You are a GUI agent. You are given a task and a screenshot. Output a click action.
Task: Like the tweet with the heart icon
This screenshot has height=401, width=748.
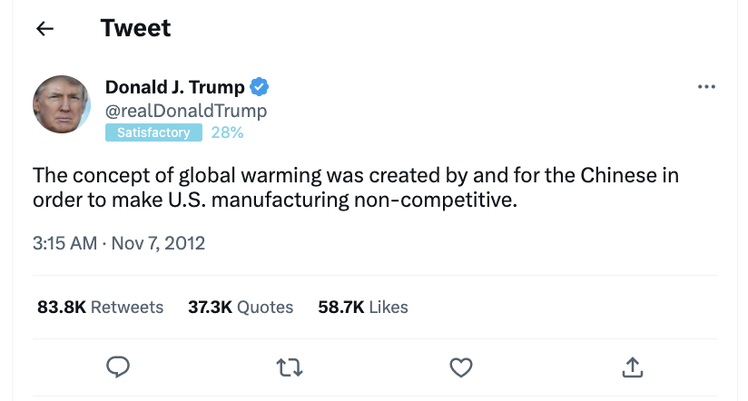point(461,367)
